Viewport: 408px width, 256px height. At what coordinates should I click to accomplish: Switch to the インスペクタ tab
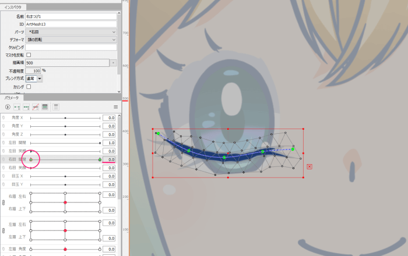[13, 7]
